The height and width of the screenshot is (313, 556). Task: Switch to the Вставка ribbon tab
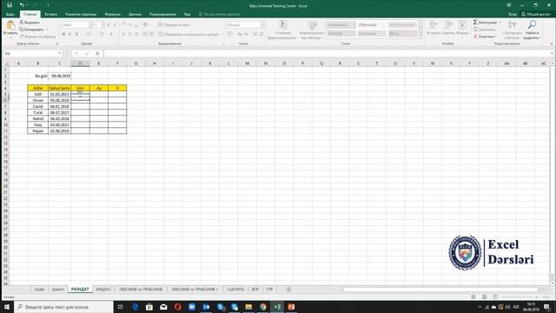[51, 14]
